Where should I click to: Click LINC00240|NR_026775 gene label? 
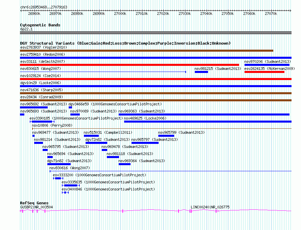pyautogui.click(x=210, y=207)
